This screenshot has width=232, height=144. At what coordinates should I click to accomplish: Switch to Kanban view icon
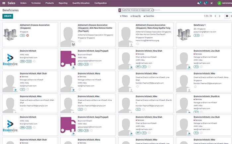point(227,16)
